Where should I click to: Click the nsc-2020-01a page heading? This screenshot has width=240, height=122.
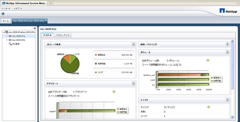tap(48, 29)
